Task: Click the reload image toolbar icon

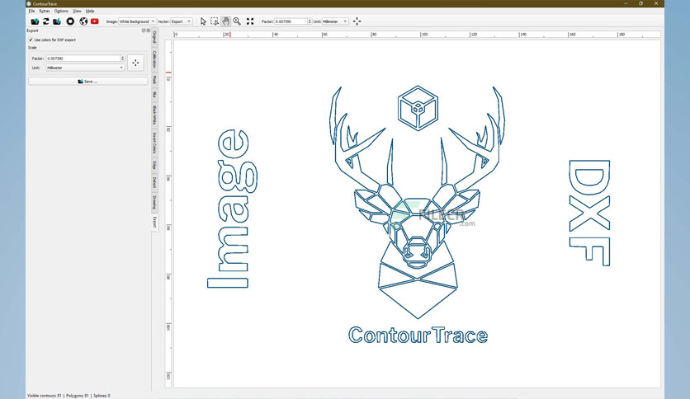Action: [x=45, y=21]
